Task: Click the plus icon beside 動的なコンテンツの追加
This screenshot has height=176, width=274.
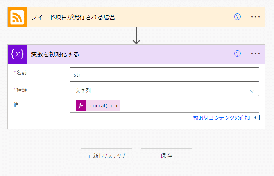Action: pos(256,118)
